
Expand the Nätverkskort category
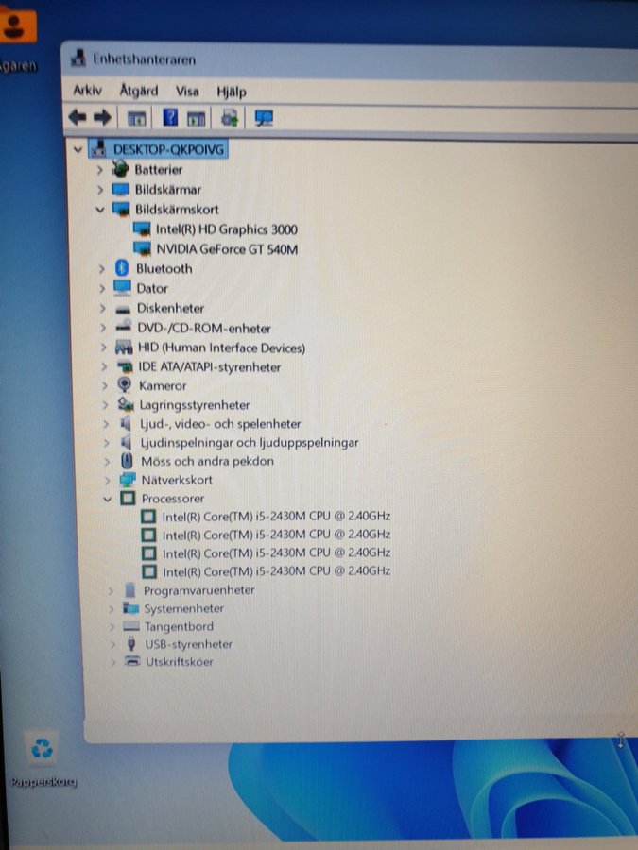click(x=106, y=480)
